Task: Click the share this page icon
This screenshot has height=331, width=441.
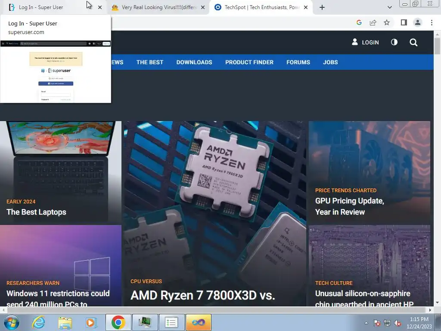Action: pos(373,22)
